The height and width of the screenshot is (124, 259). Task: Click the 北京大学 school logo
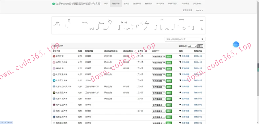[54, 56]
